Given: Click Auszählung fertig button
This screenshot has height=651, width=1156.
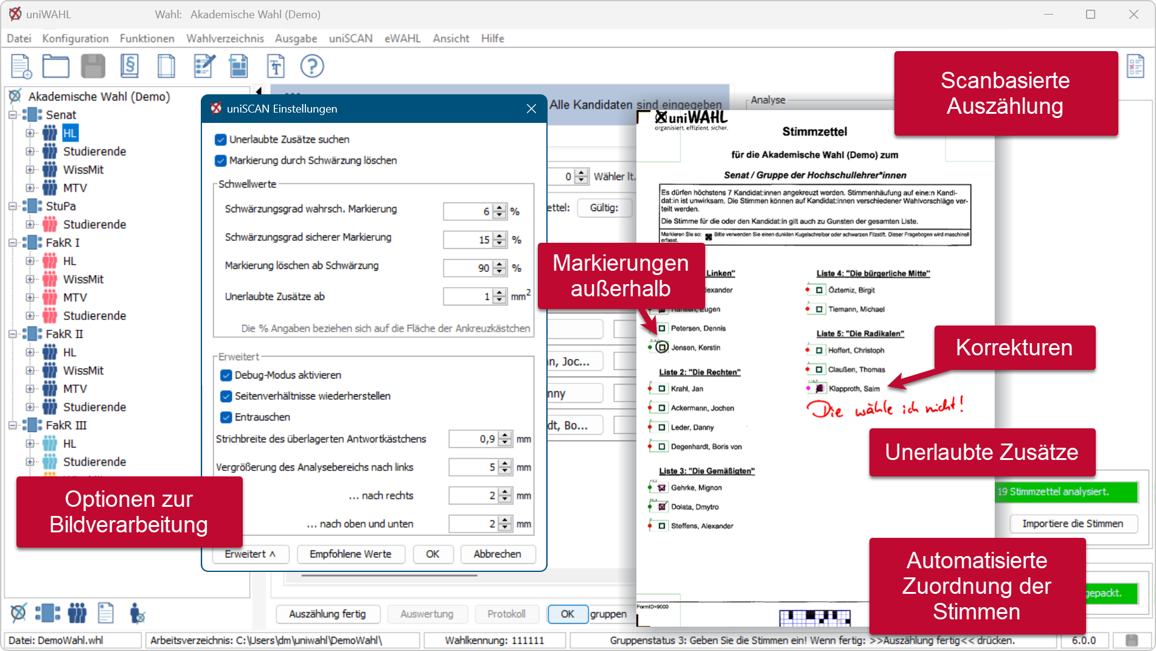Looking at the screenshot, I should click(x=328, y=614).
